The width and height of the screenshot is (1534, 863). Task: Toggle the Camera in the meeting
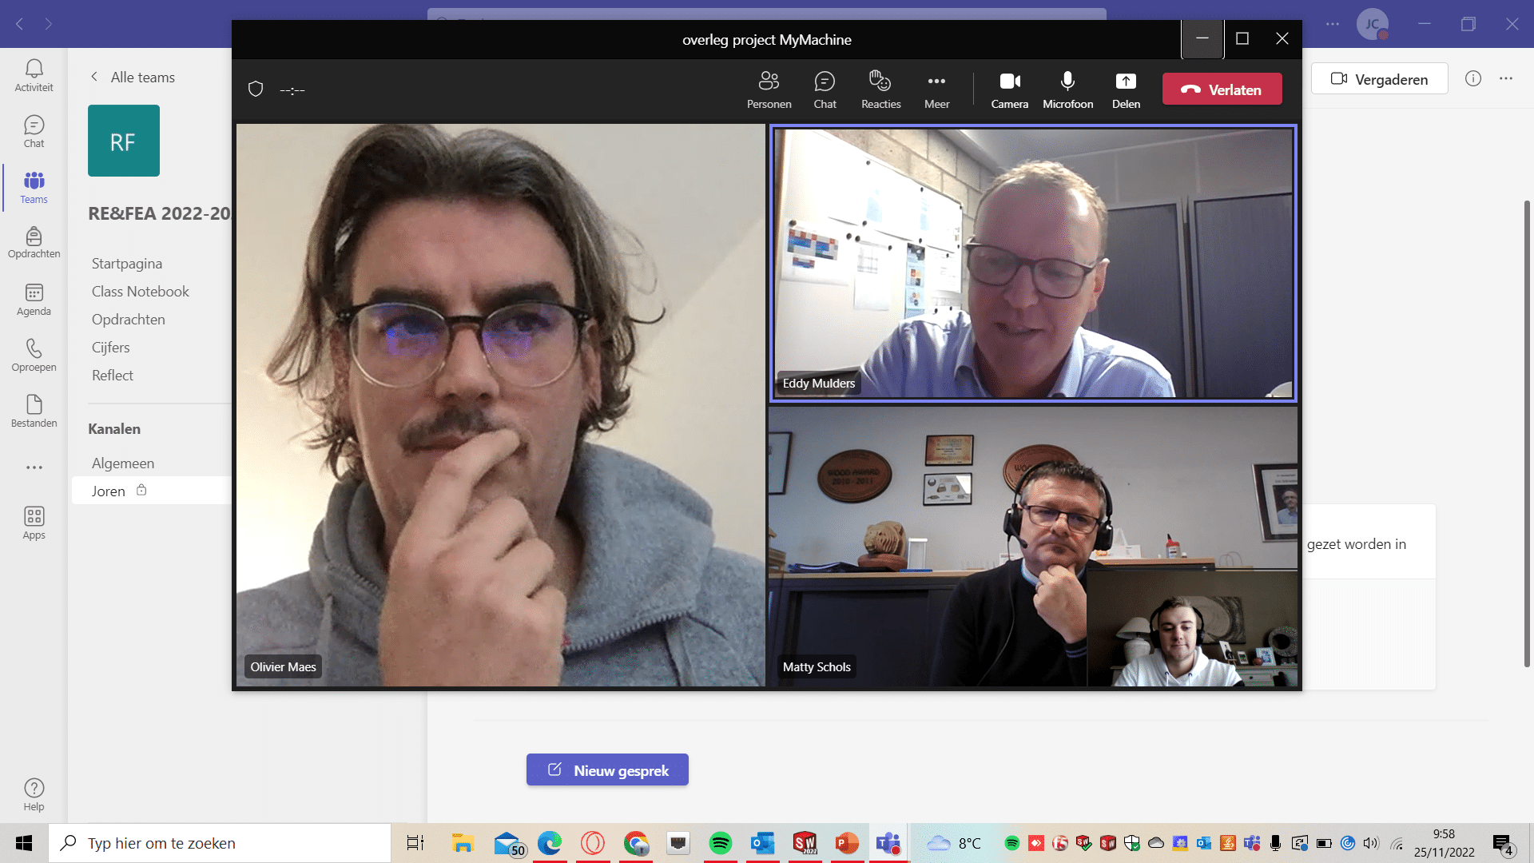pyautogui.click(x=1010, y=89)
